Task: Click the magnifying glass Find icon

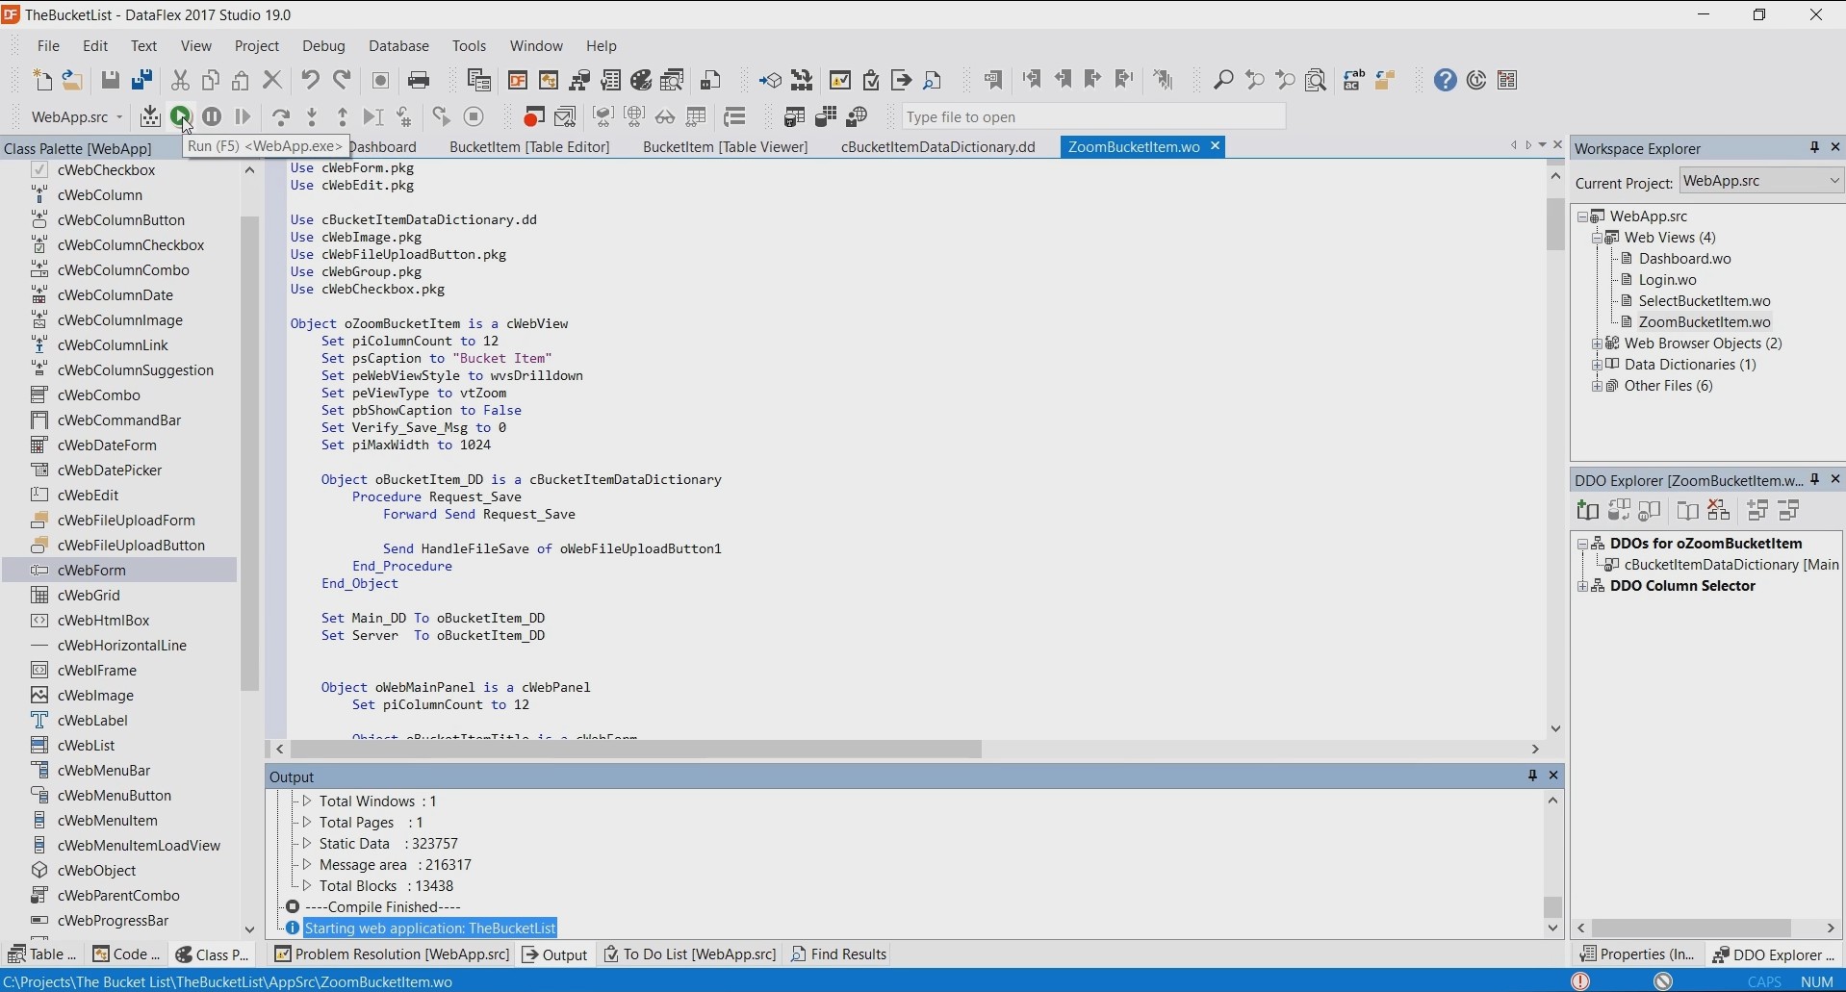Action: pyautogui.click(x=1223, y=80)
